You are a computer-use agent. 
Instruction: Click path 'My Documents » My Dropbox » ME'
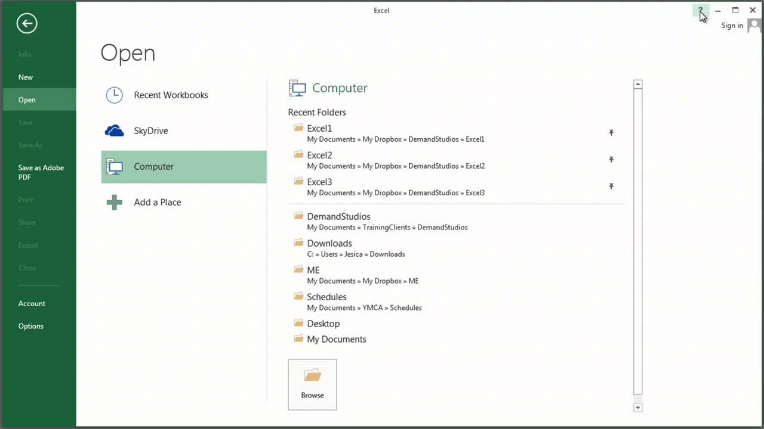coord(363,281)
